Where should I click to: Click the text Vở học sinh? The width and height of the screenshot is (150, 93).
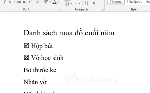click(47, 58)
